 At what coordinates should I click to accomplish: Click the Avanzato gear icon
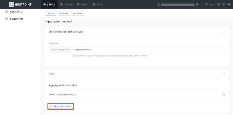[6, 12]
